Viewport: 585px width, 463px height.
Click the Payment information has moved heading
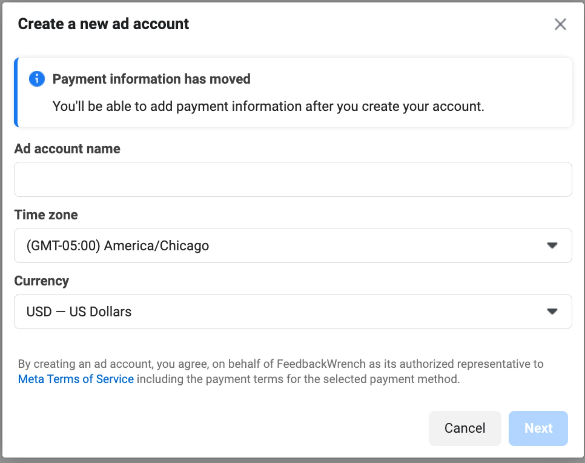tap(151, 79)
